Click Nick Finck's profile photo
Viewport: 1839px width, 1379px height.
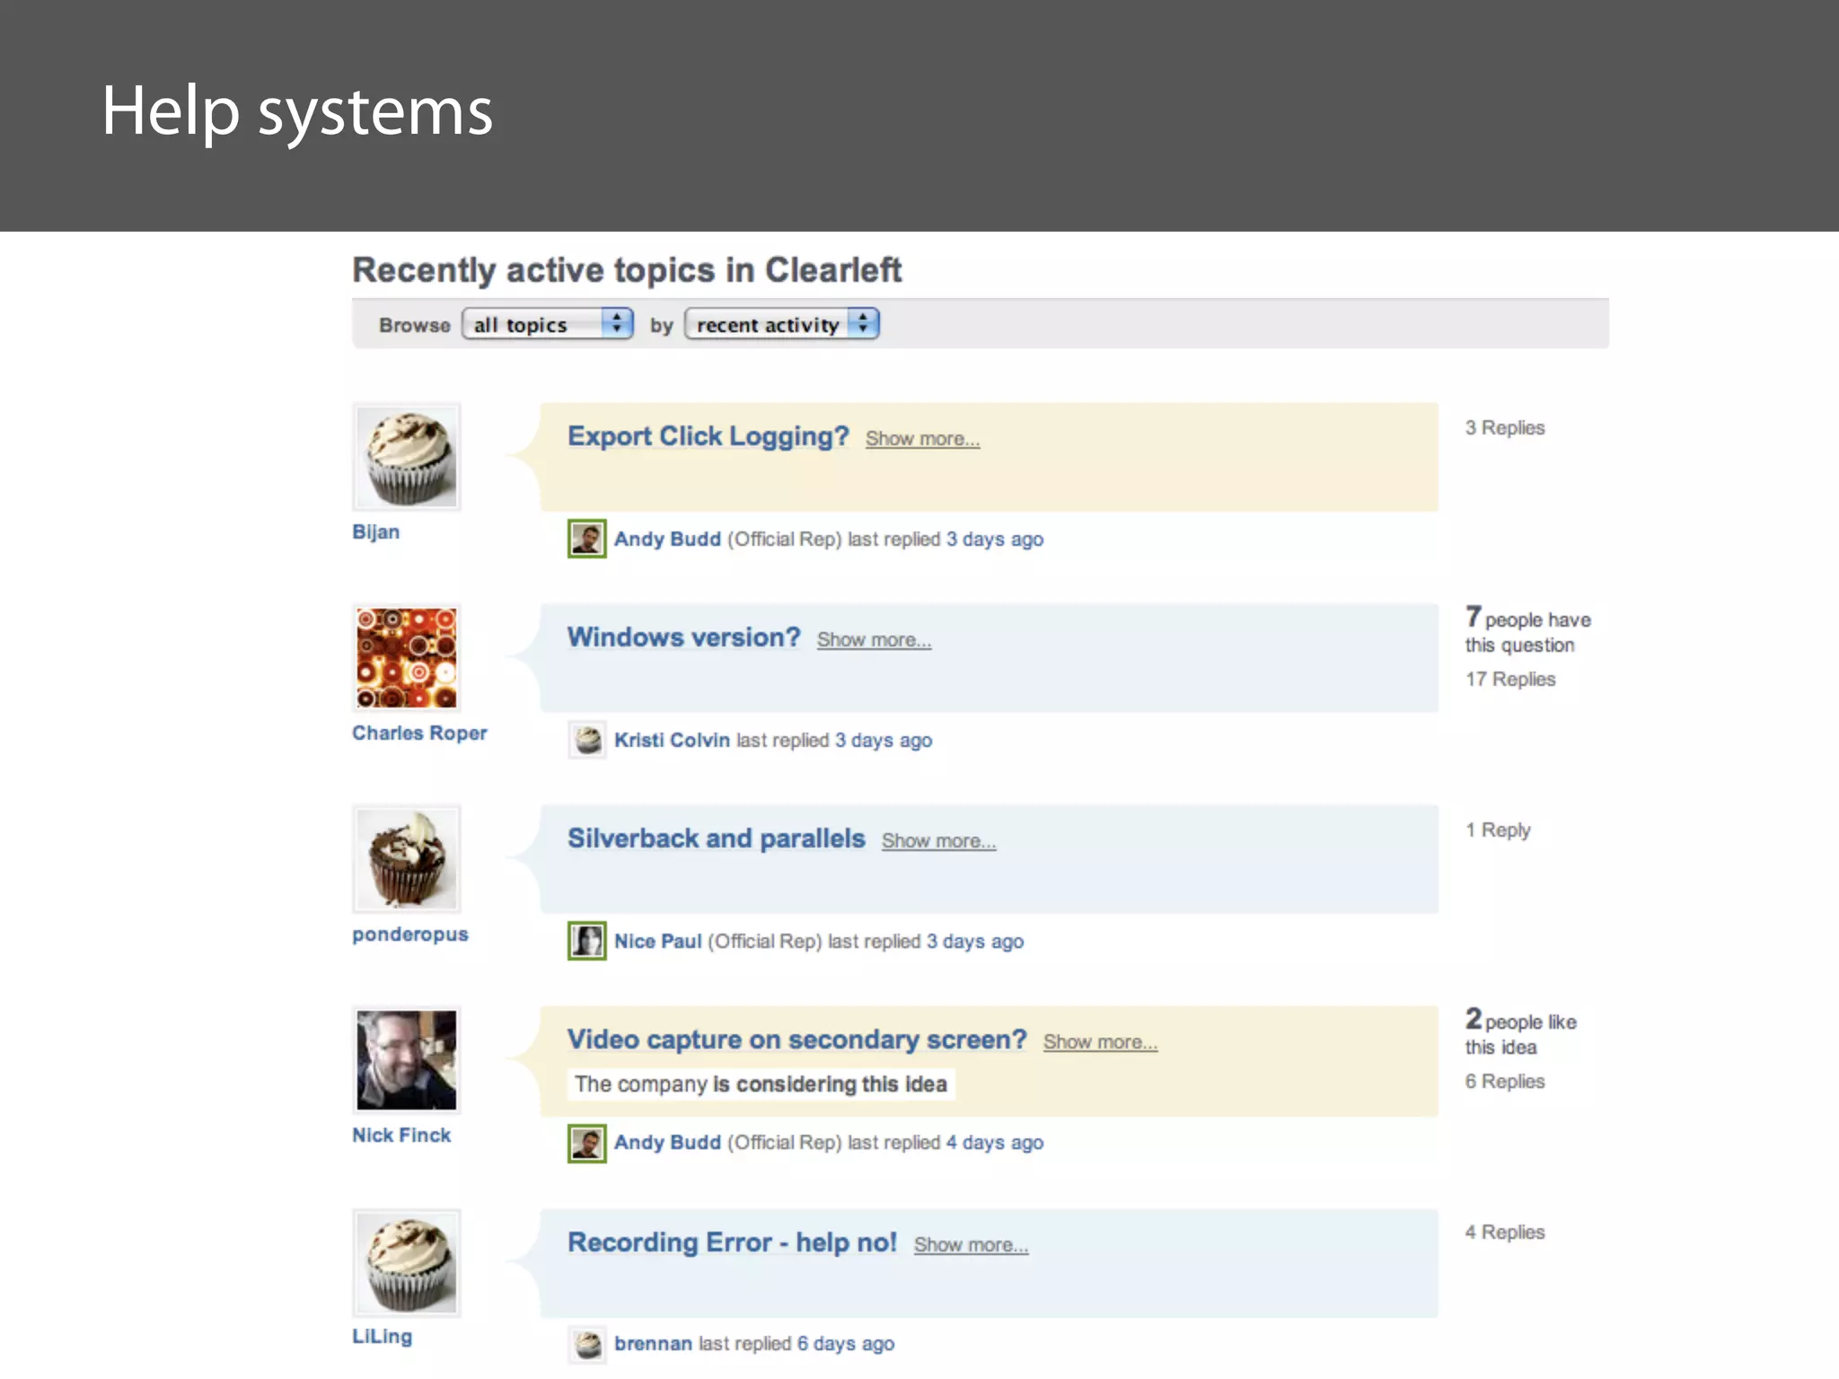[x=407, y=1060]
